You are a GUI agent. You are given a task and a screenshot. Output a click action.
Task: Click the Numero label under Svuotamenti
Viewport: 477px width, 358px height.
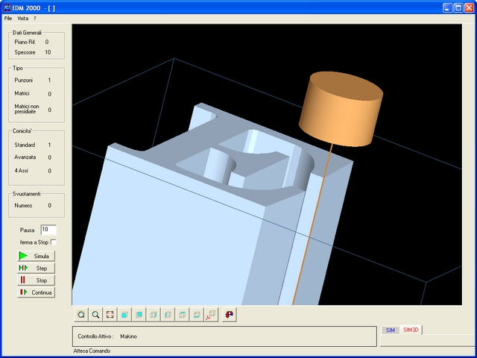click(x=23, y=206)
